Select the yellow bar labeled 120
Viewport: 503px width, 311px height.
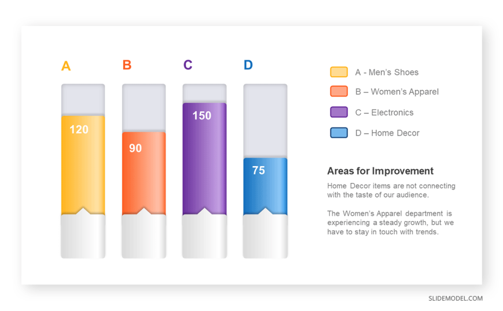[x=83, y=165]
